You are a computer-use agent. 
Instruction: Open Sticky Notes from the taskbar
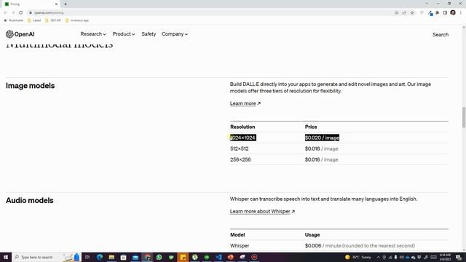point(183,257)
